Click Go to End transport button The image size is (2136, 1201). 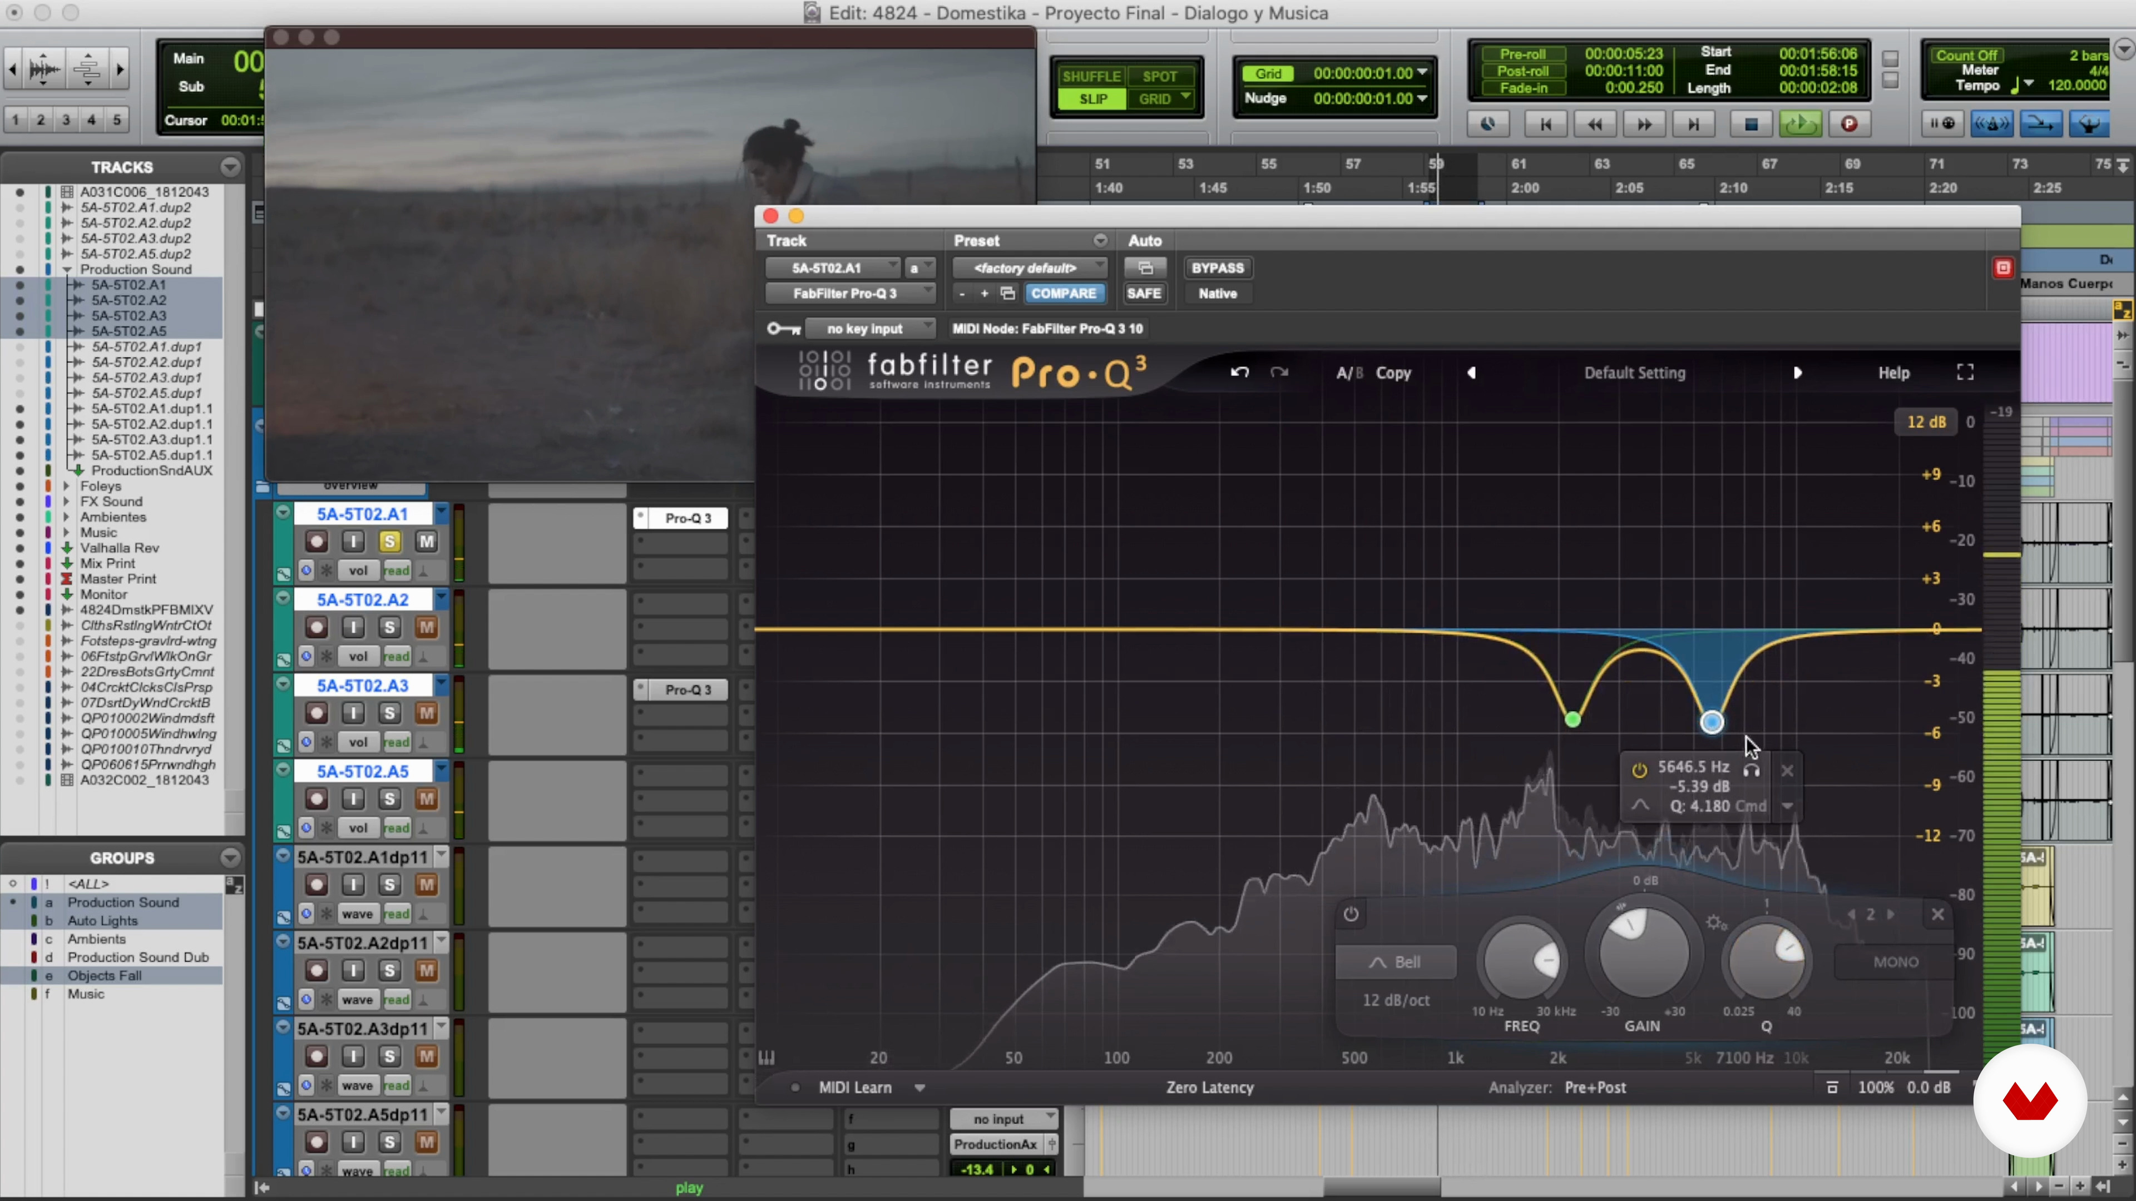pyautogui.click(x=1693, y=125)
